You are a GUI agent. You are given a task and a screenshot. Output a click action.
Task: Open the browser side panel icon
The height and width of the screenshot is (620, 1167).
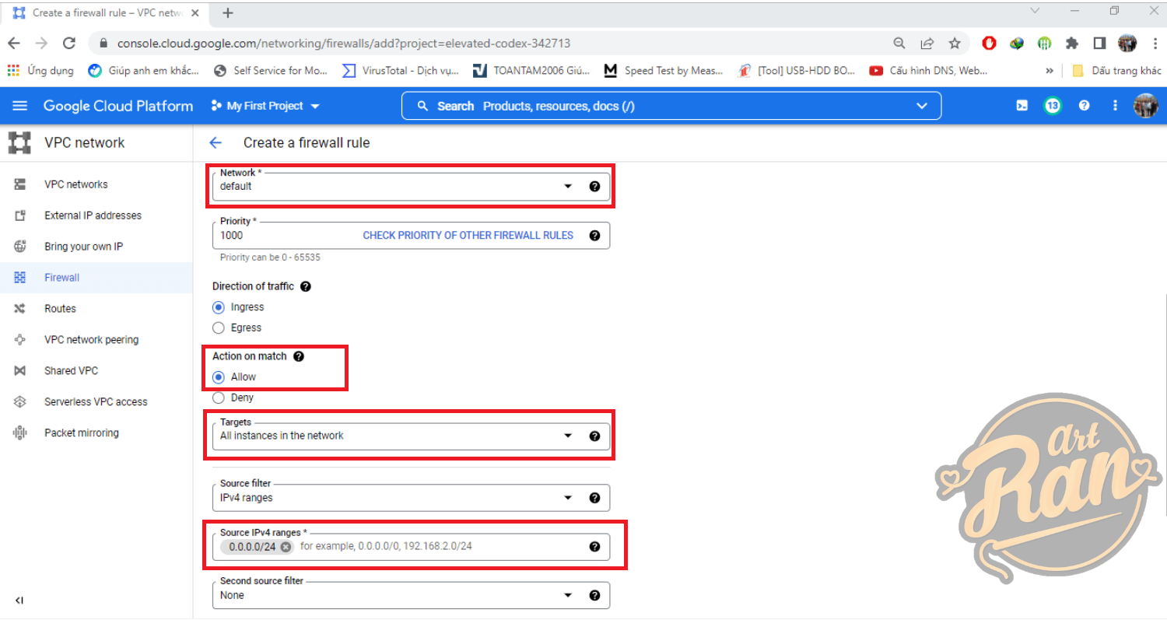(1099, 44)
